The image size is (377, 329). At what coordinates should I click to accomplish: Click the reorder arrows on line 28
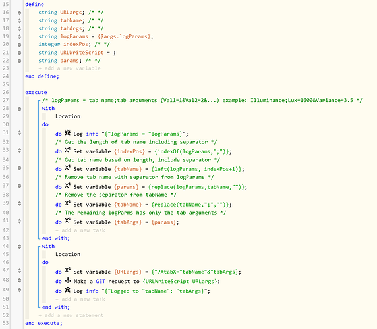(x=20, y=109)
